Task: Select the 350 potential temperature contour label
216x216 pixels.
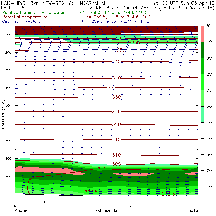Action: [121, 50]
